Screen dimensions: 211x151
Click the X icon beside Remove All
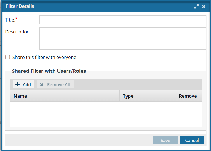click(42, 85)
